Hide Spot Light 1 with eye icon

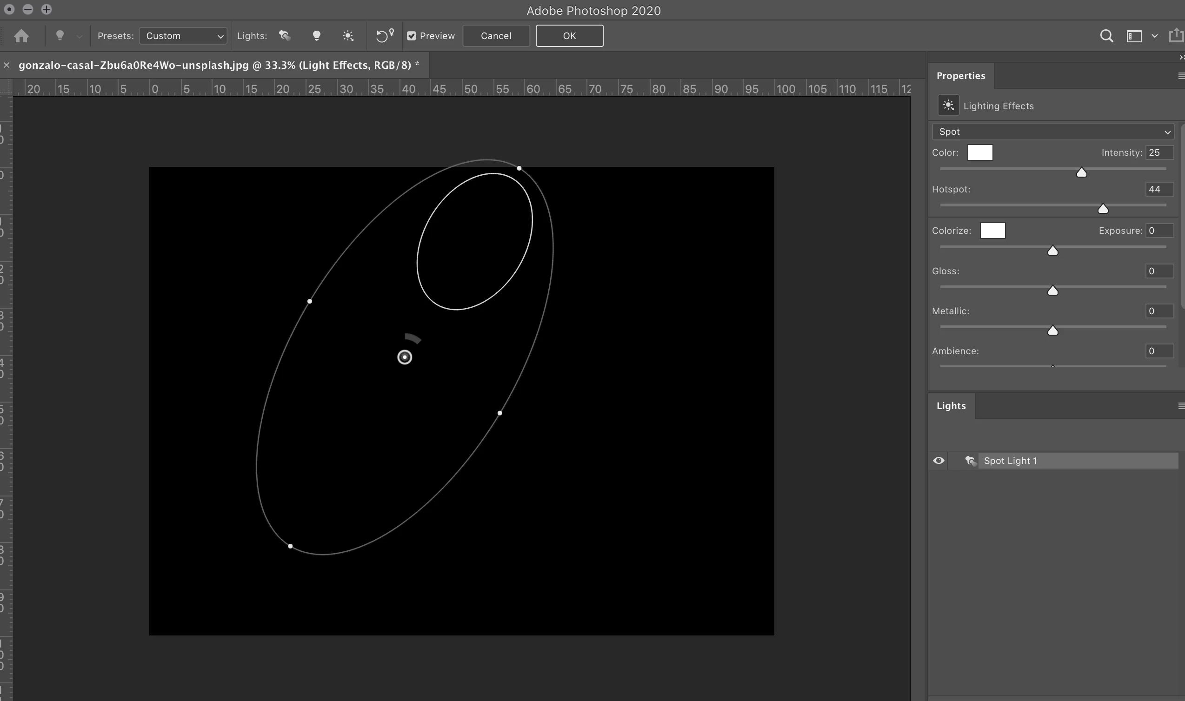pos(939,461)
